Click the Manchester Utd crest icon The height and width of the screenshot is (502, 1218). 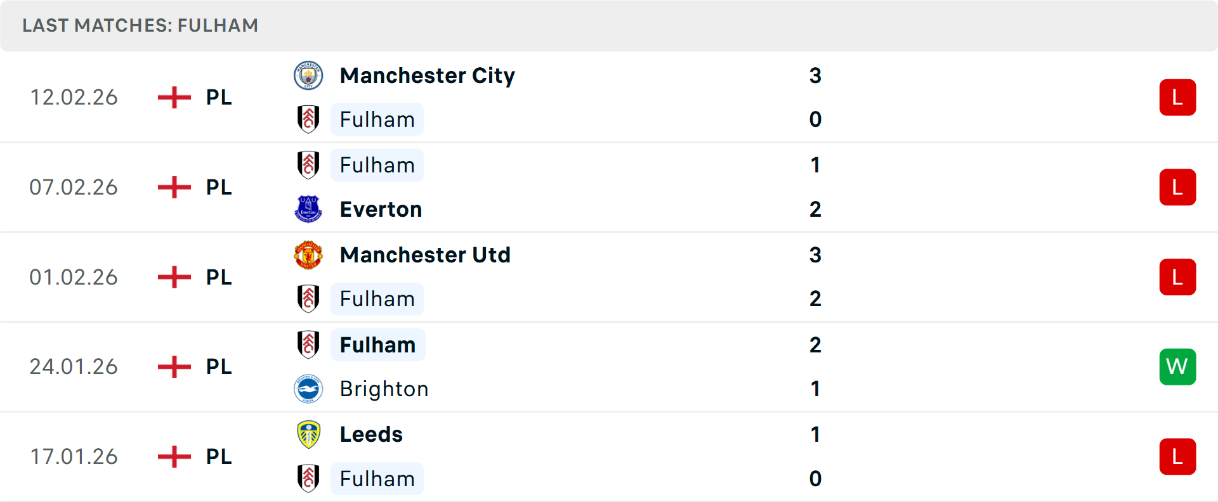(309, 255)
